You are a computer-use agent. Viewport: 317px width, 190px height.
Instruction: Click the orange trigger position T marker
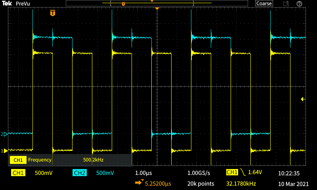coord(53,13)
